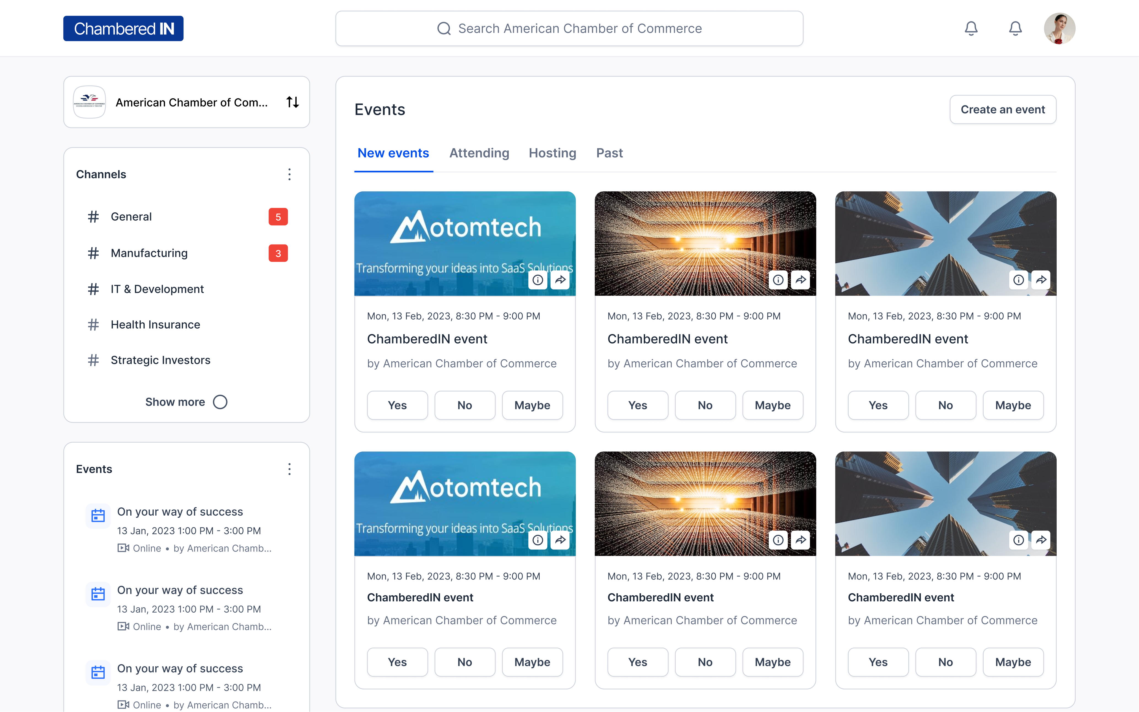Click ChamberedIN event title on top-row skyscrapers card
The width and height of the screenshot is (1139, 712).
click(908, 339)
